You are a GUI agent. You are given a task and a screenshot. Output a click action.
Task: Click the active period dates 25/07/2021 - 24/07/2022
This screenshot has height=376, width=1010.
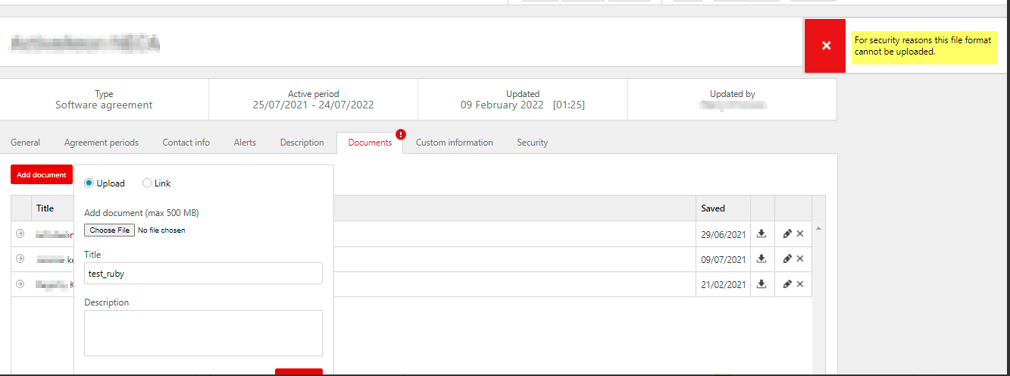point(313,105)
